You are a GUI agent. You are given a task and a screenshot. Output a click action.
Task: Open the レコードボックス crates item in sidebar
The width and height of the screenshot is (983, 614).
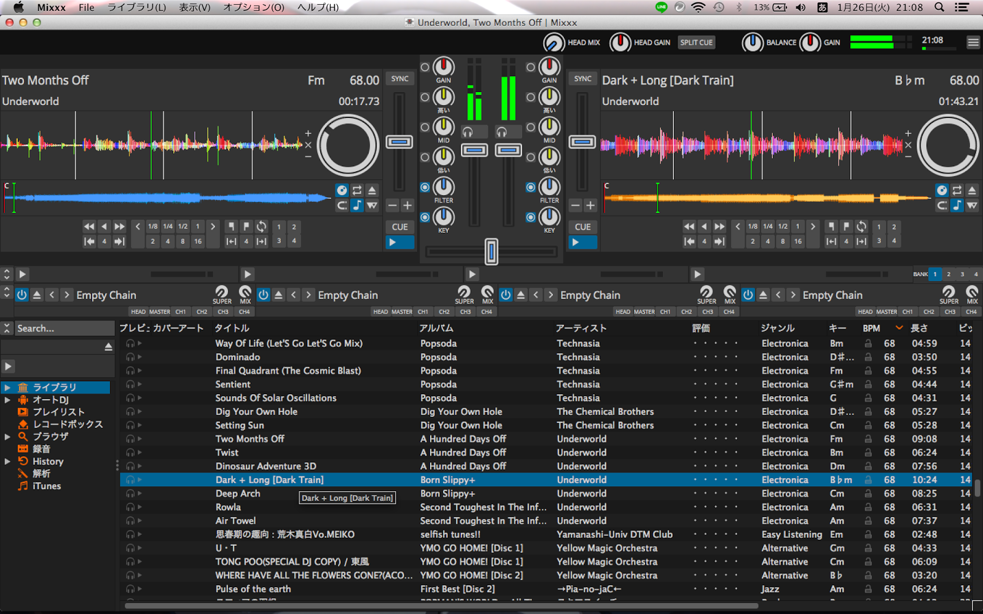(68, 424)
